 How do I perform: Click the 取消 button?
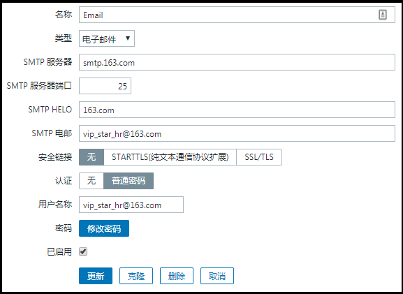217,276
